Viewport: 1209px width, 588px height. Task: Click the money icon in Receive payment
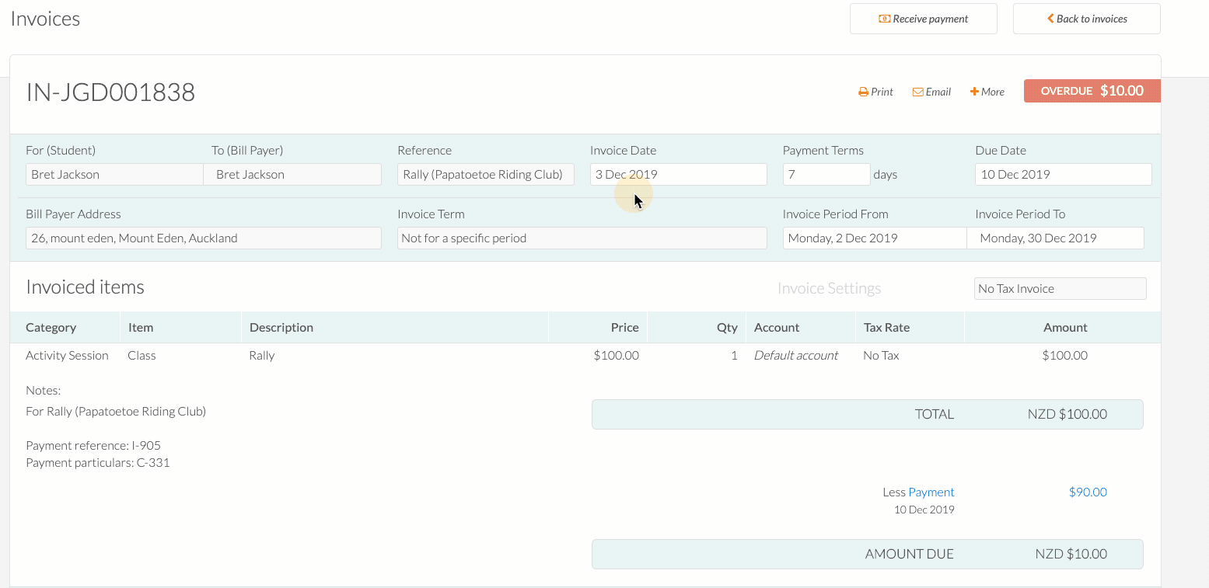click(885, 19)
